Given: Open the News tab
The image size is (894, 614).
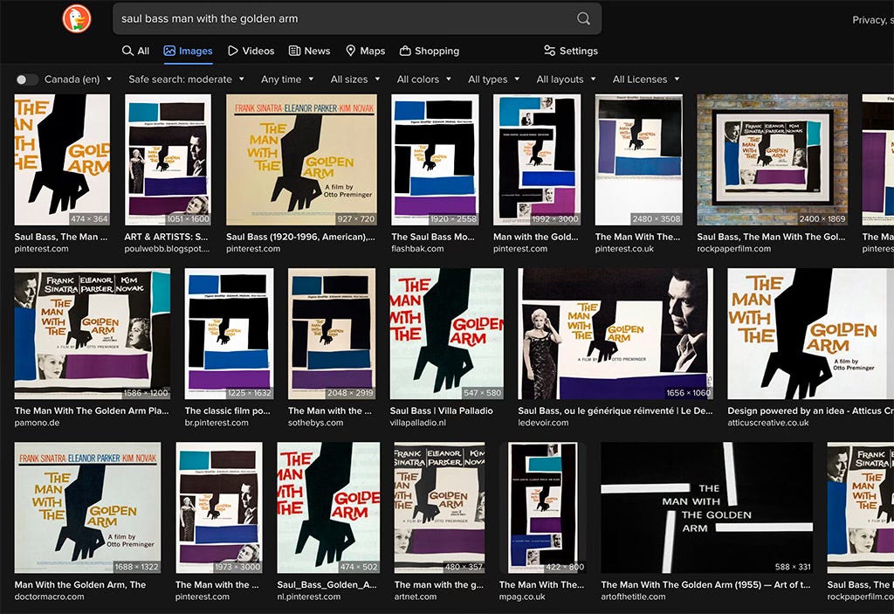Looking at the screenshot, I should tap(310, 51).
